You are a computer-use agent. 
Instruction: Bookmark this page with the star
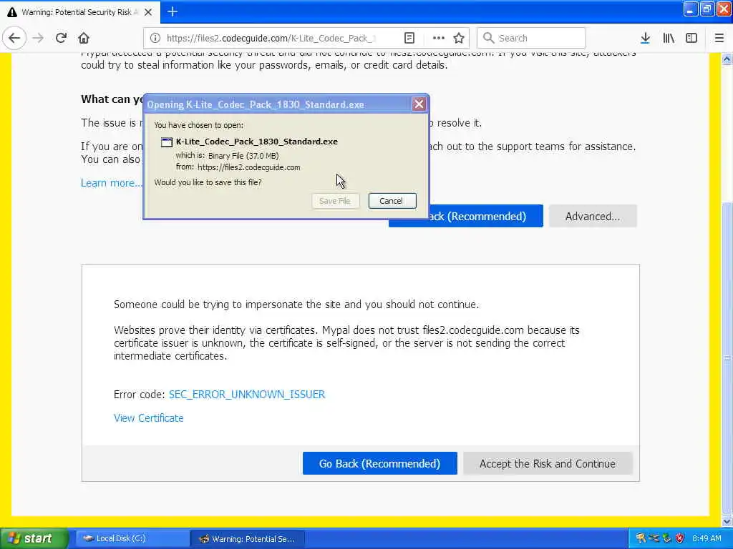click(x=459, y=38)
